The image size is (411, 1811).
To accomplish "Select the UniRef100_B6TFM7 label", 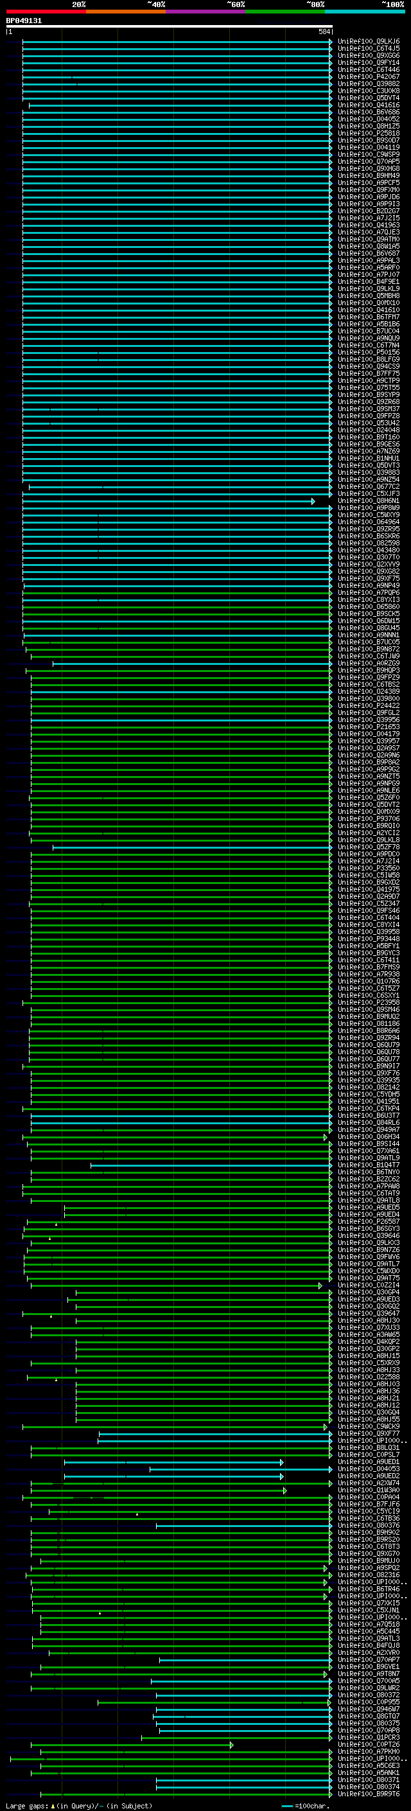I will pyautogui.click(x=368, y=317).
